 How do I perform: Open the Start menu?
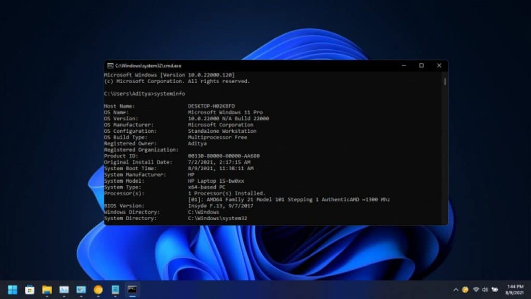tap(11, 290)
